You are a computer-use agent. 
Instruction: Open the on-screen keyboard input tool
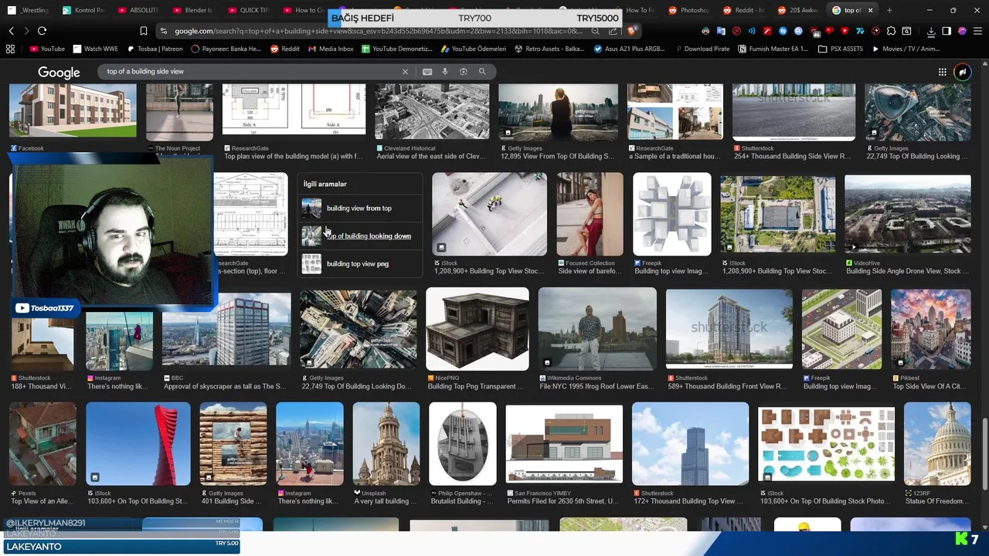click(427, 71)
